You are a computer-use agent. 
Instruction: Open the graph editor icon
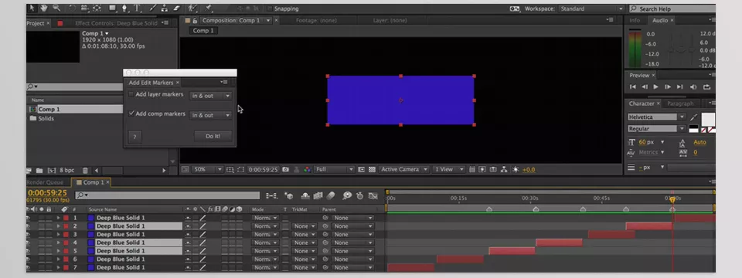pyautogui.click(x=373, y=195)
